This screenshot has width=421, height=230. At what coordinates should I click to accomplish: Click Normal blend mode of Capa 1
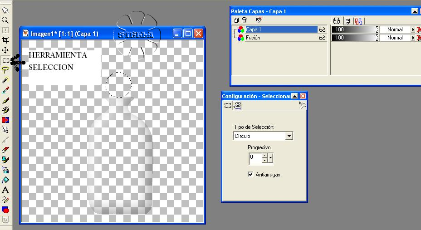click(395, 29)
